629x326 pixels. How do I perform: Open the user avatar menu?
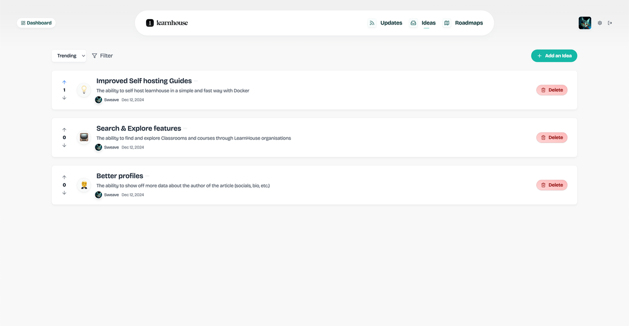[585, 23]
